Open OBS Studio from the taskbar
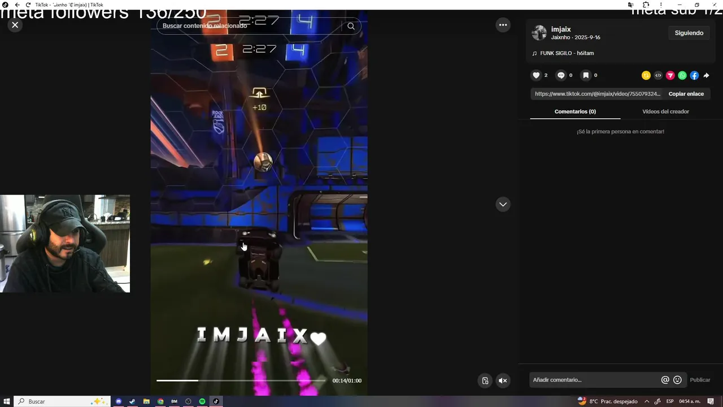Screen dimensions: 723x407 [188, 401]
